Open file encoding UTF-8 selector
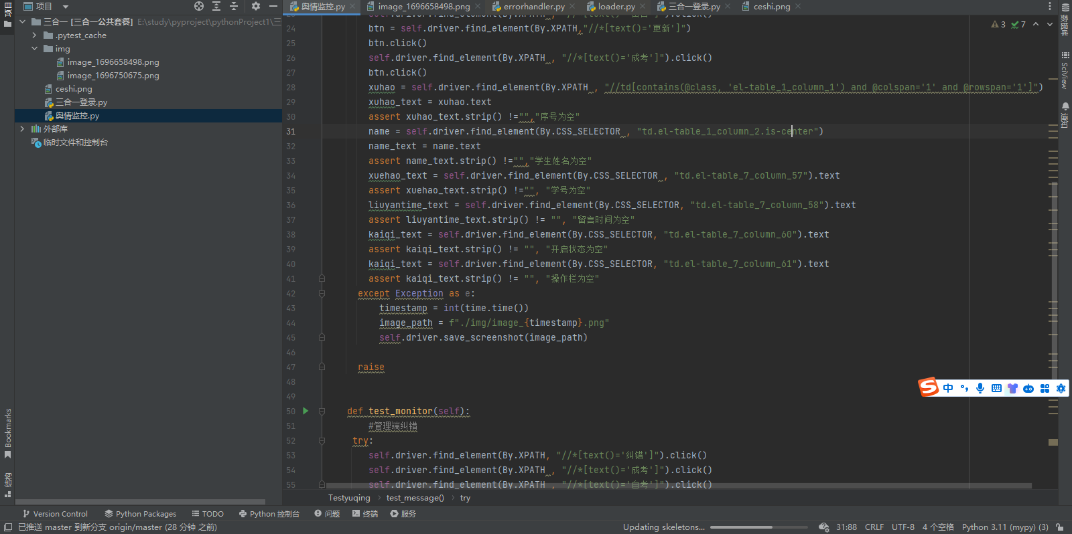1072x534 pixels. click(x=903, y=527)
